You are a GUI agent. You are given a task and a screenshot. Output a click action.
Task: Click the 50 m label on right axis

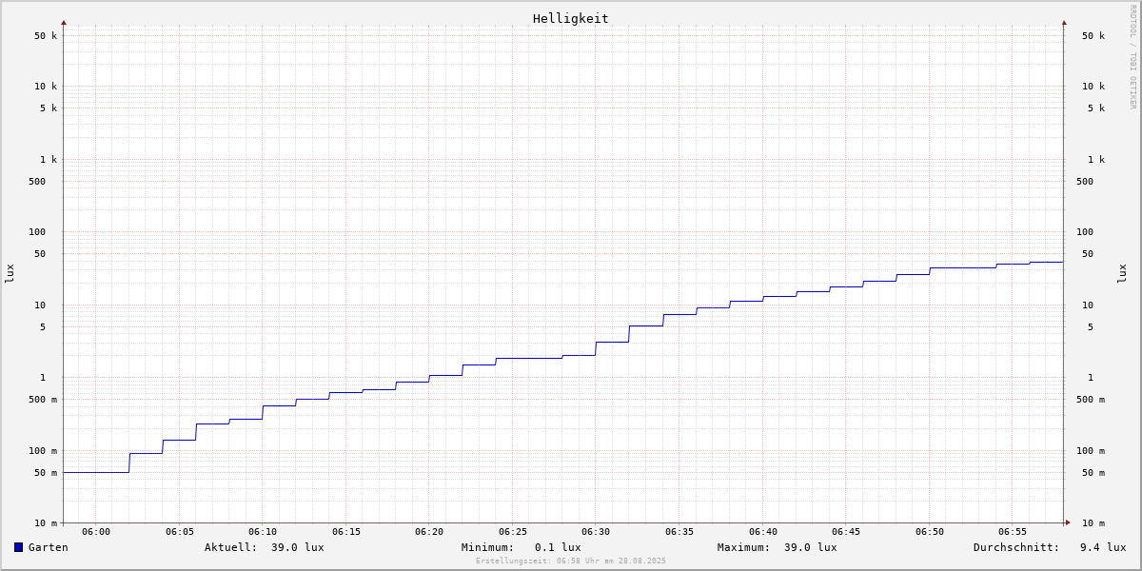(1093, 473)
